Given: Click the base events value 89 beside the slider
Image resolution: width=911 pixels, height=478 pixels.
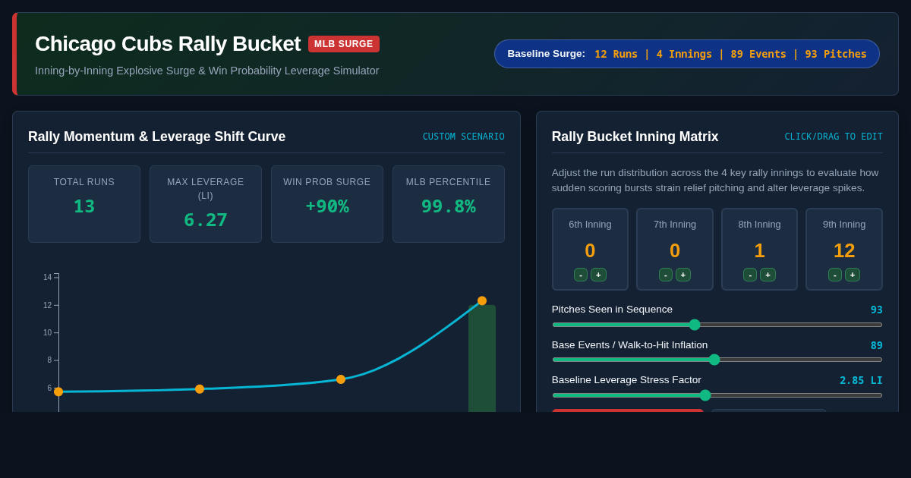Looking at the screenshot, I should [x=876, y=345].
